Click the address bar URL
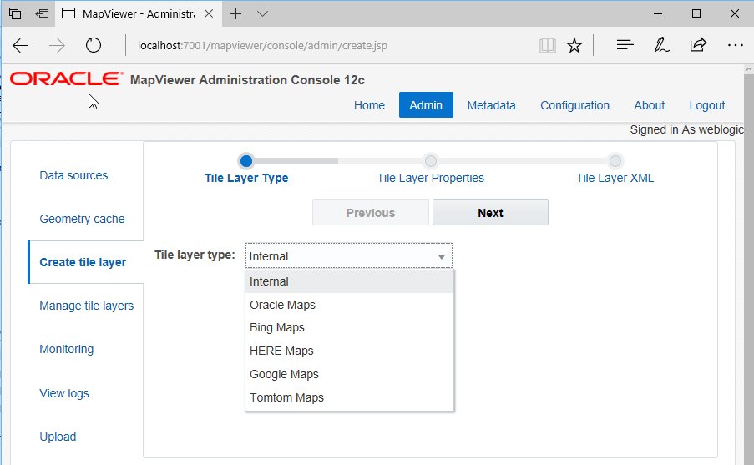This screenshot has width=754, height=465. pyautogui.click(x=262, y=46)
